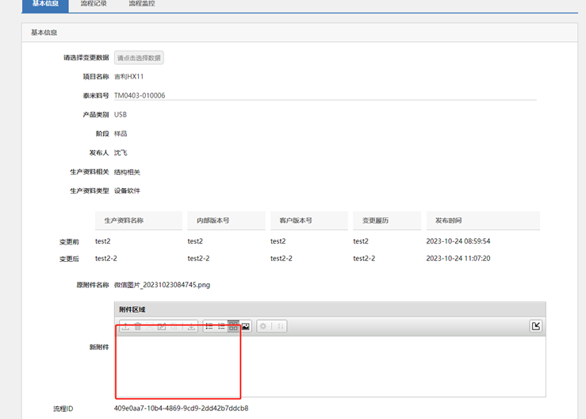Click the 阶段 value 样品

[121, 133]
